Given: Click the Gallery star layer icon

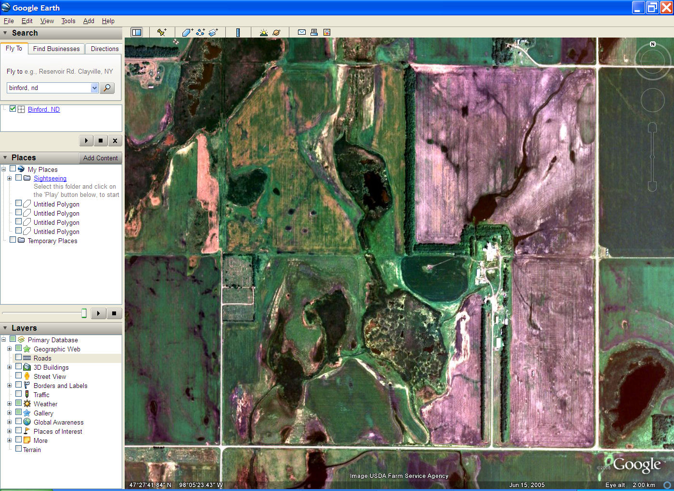Looking at the screenshot, I should [x=27, y=413].
